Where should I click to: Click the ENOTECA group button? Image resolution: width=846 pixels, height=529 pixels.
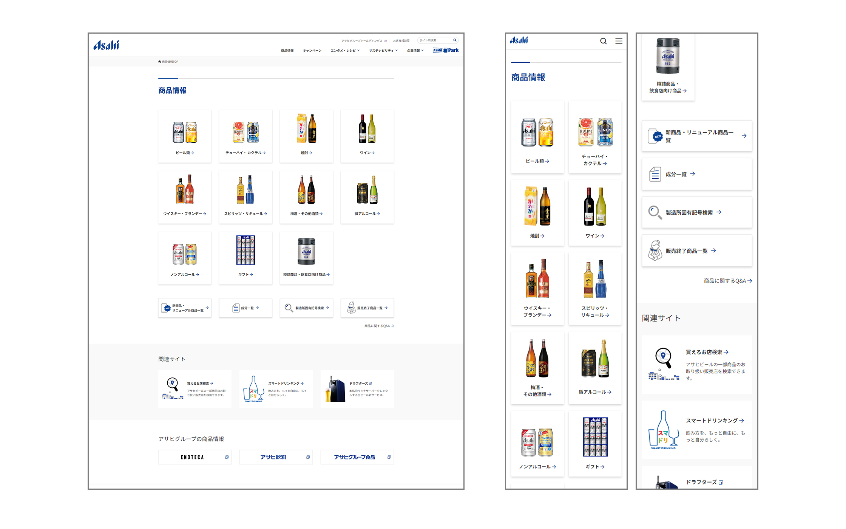coord(195,457)
